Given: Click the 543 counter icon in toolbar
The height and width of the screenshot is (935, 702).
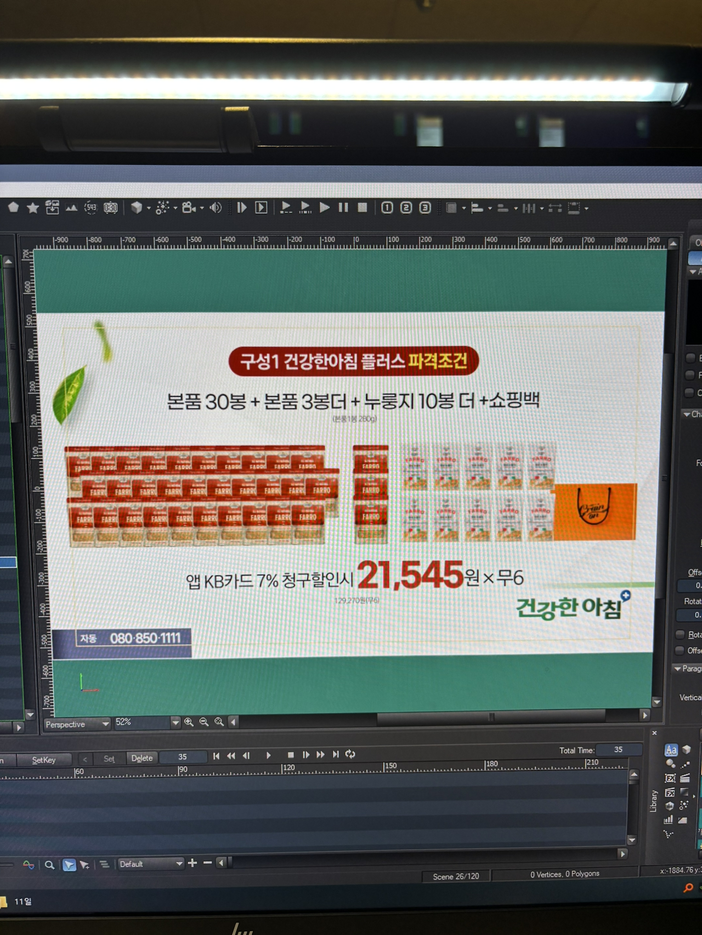Looking at the screenshot, I should pos(90,208).
